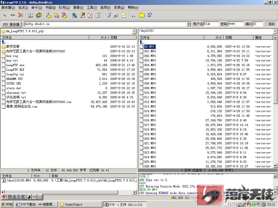Open the 服务器 menu
Screen dimensions: 278x208
click(x=8, y=7)
